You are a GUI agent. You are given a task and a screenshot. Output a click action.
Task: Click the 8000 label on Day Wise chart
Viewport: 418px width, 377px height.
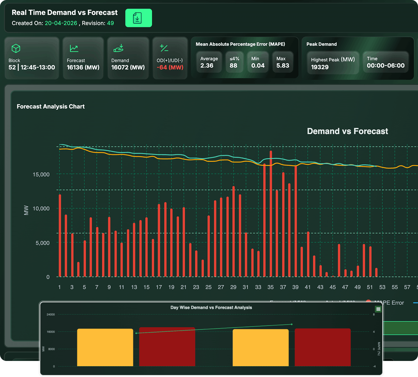(x=51, y=349)
